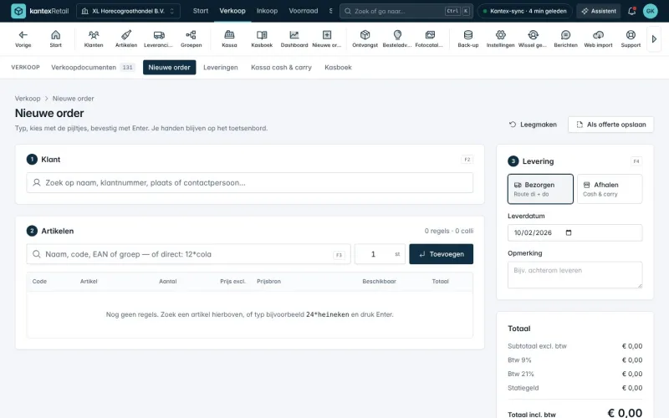This screenshot has width=669, height=418.
Task: Focus the global Zoek of ga naar search
Action: [x=406, y=11]
